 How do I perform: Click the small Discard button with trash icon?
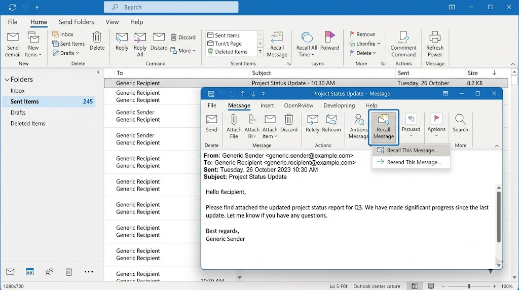183,38
